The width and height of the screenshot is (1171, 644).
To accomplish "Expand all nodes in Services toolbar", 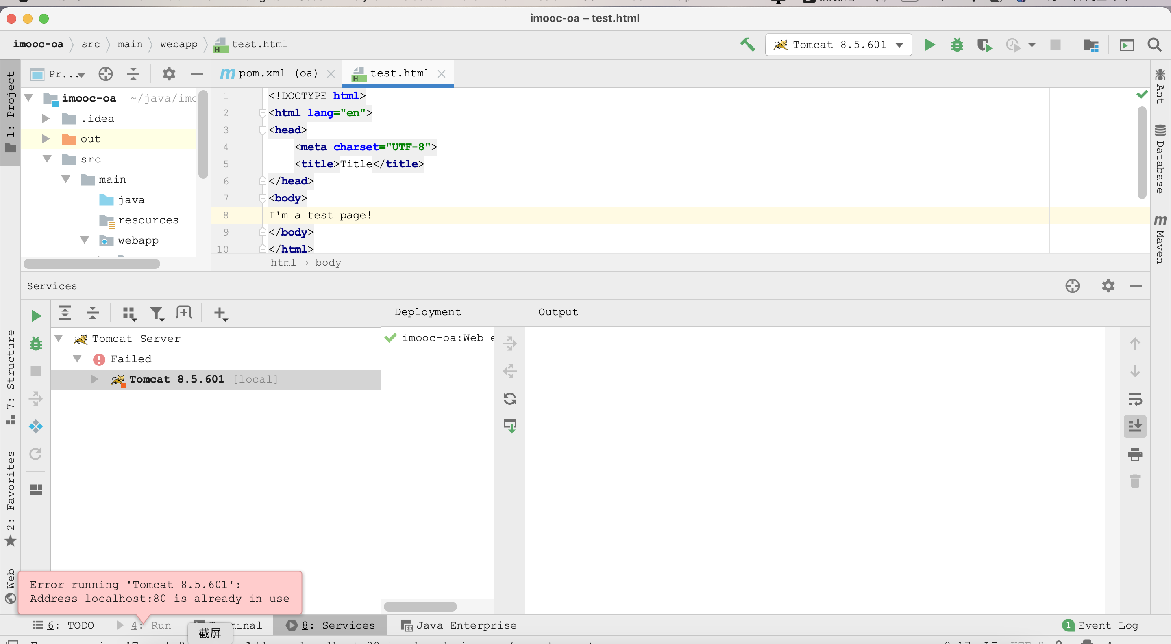I will 65,313.
